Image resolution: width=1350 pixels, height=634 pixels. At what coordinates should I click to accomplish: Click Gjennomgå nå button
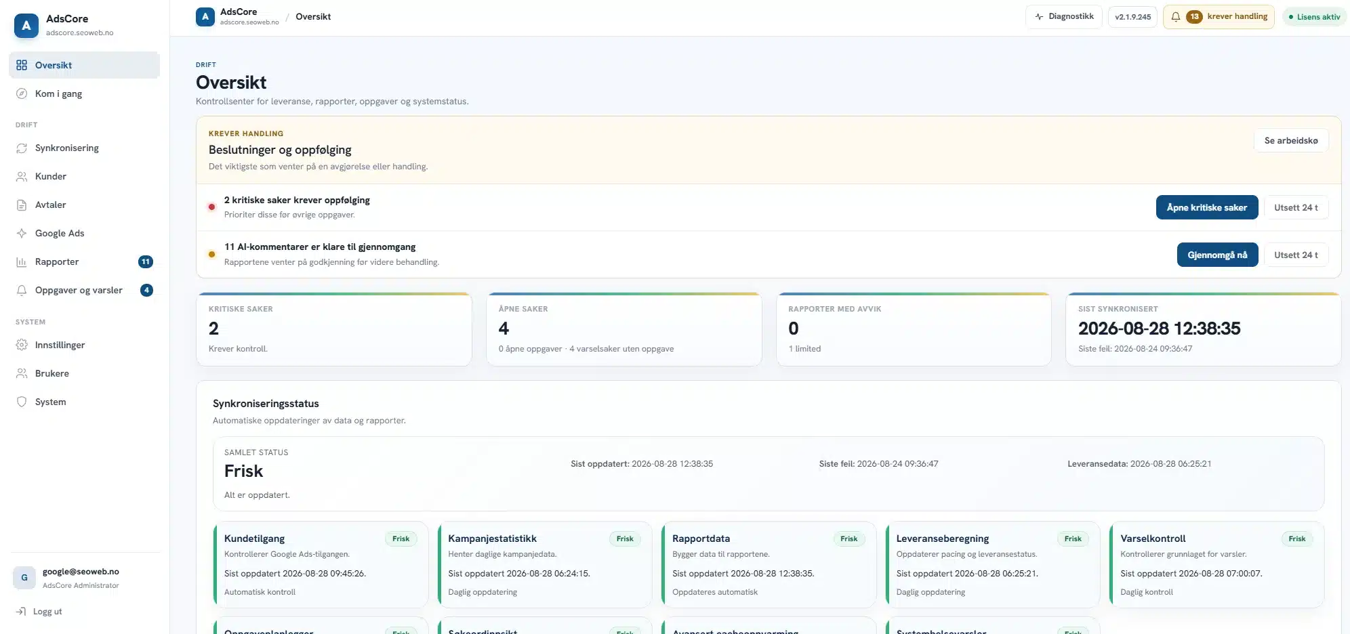click(x=1217, y=255)
